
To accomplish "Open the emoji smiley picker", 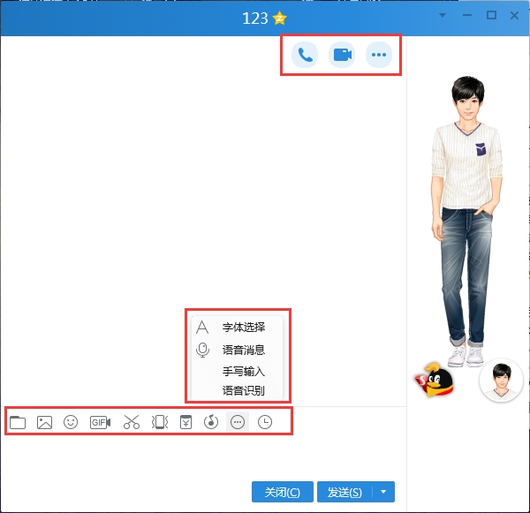I will tap(71, 422).
